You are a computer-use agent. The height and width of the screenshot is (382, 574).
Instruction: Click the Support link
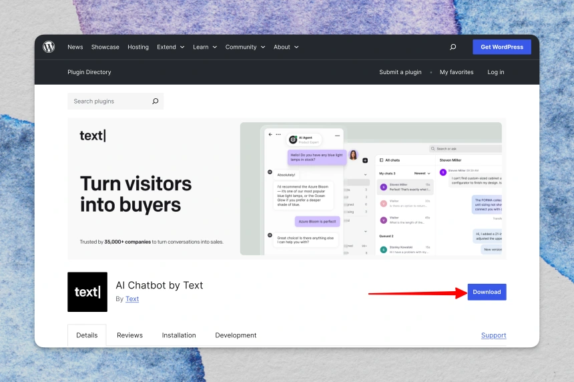(x=493, y=335)
